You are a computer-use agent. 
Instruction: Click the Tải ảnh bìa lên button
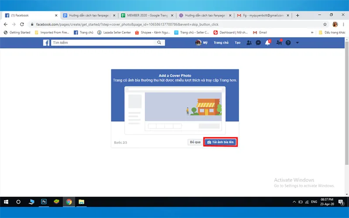(221, 142)
